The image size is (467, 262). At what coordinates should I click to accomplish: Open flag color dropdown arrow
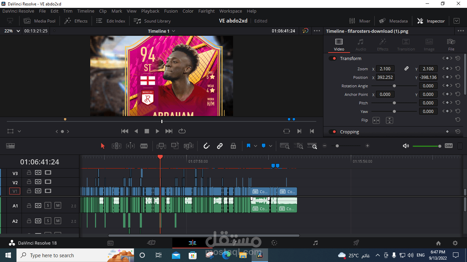click(255, 146)
